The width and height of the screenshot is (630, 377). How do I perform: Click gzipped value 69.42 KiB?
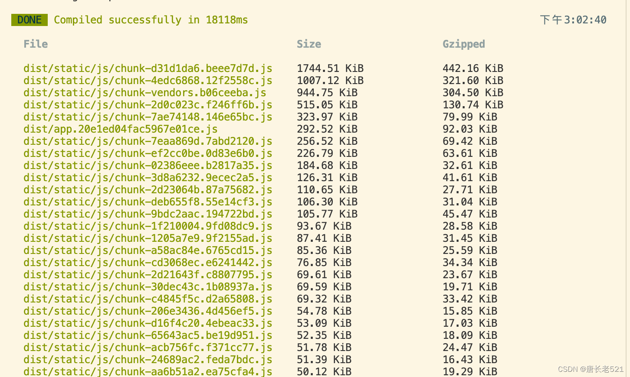point(470,141)
